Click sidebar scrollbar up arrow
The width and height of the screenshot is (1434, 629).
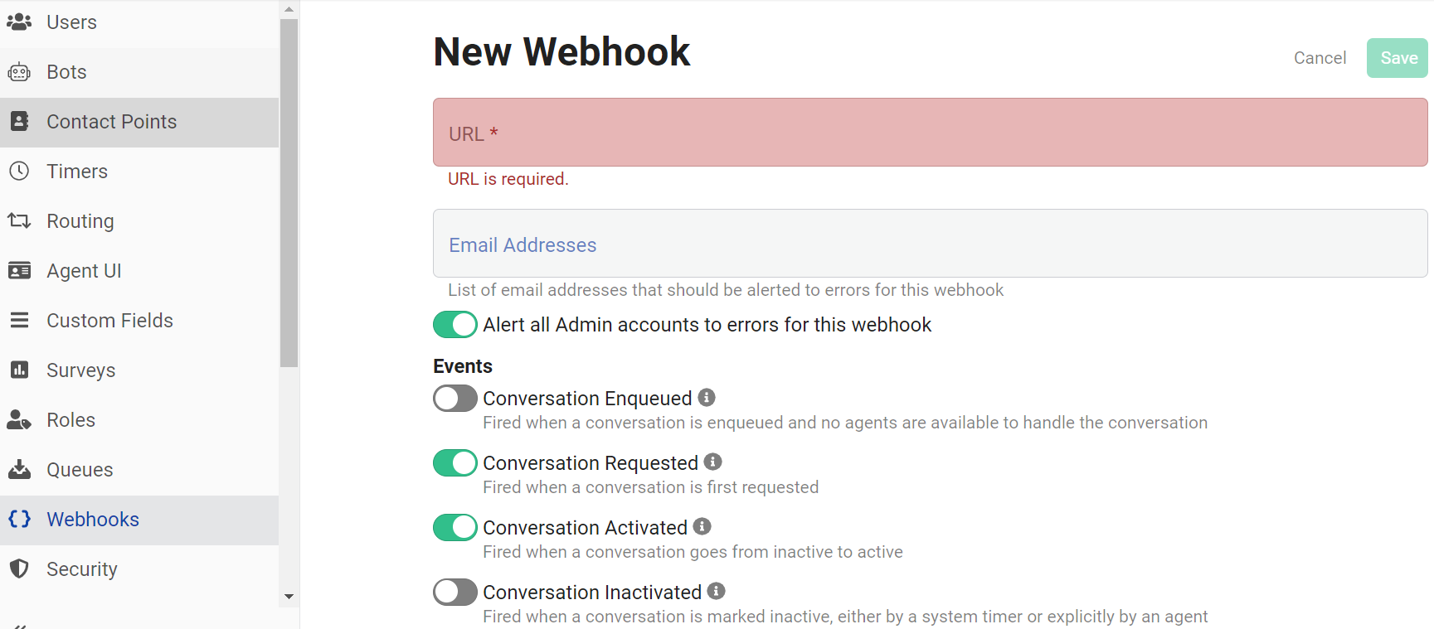(x=289, y=9)
